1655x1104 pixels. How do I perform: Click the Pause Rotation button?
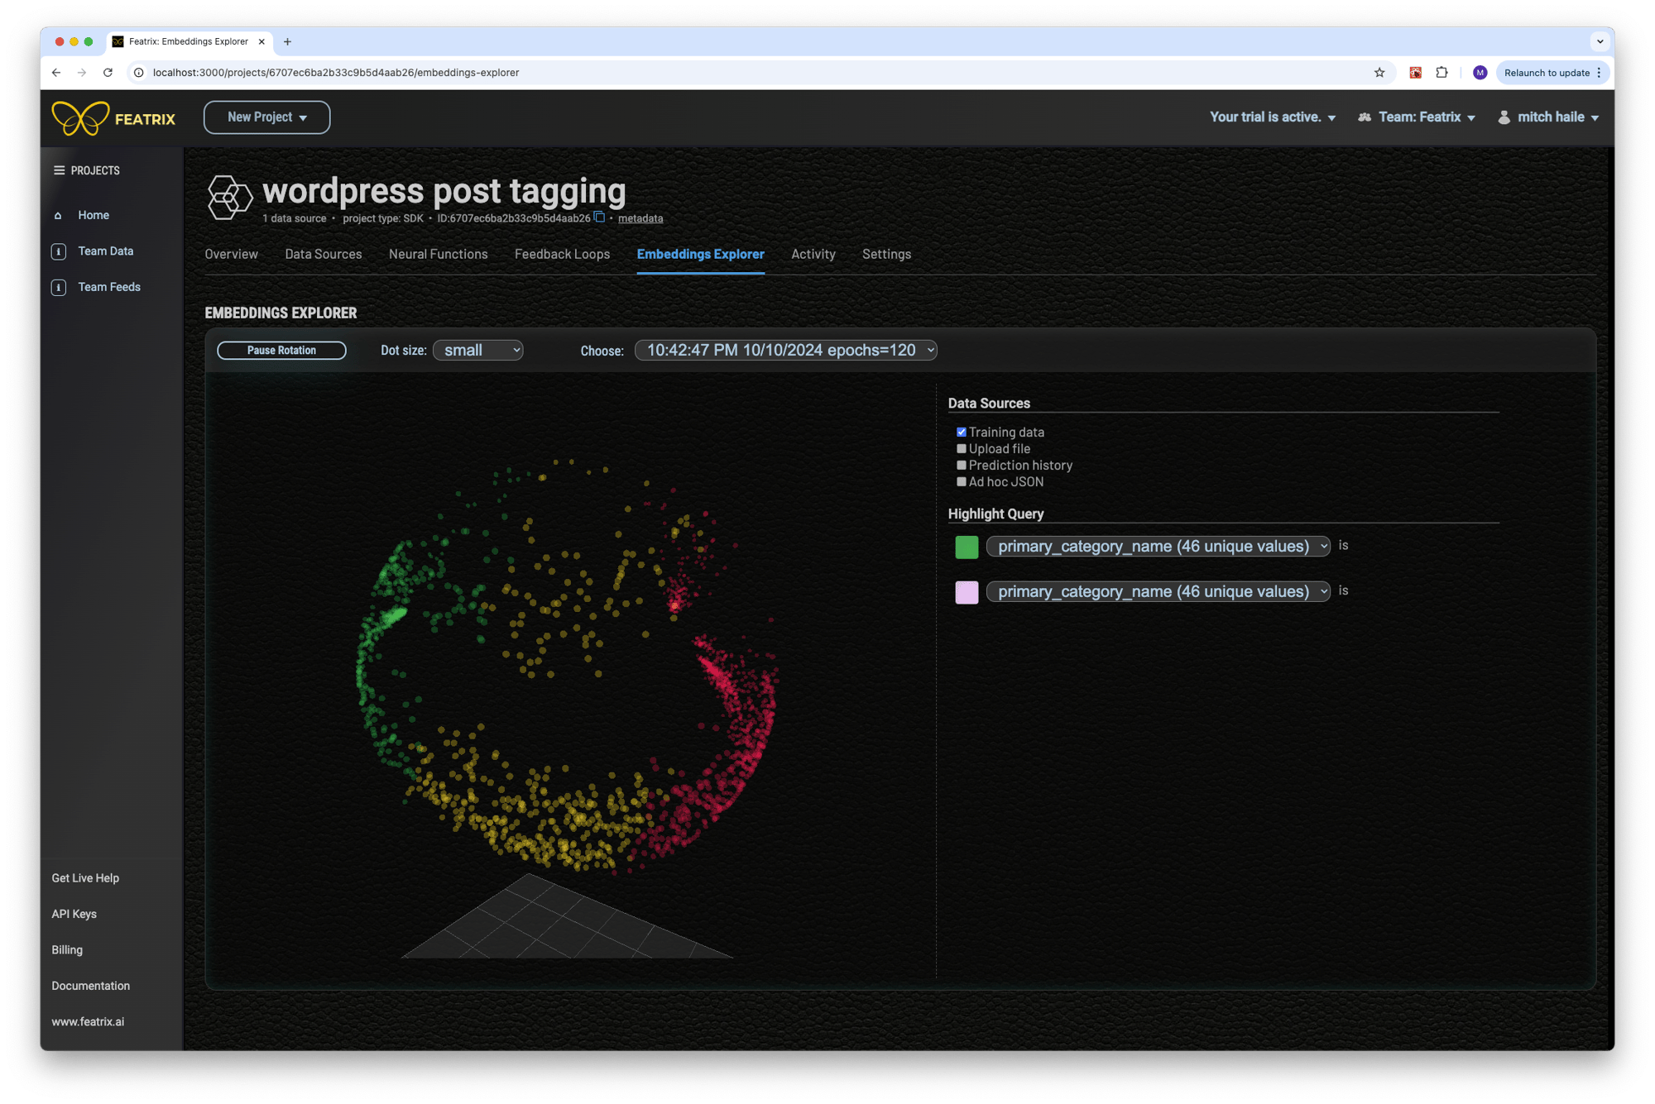coord(281,350)
